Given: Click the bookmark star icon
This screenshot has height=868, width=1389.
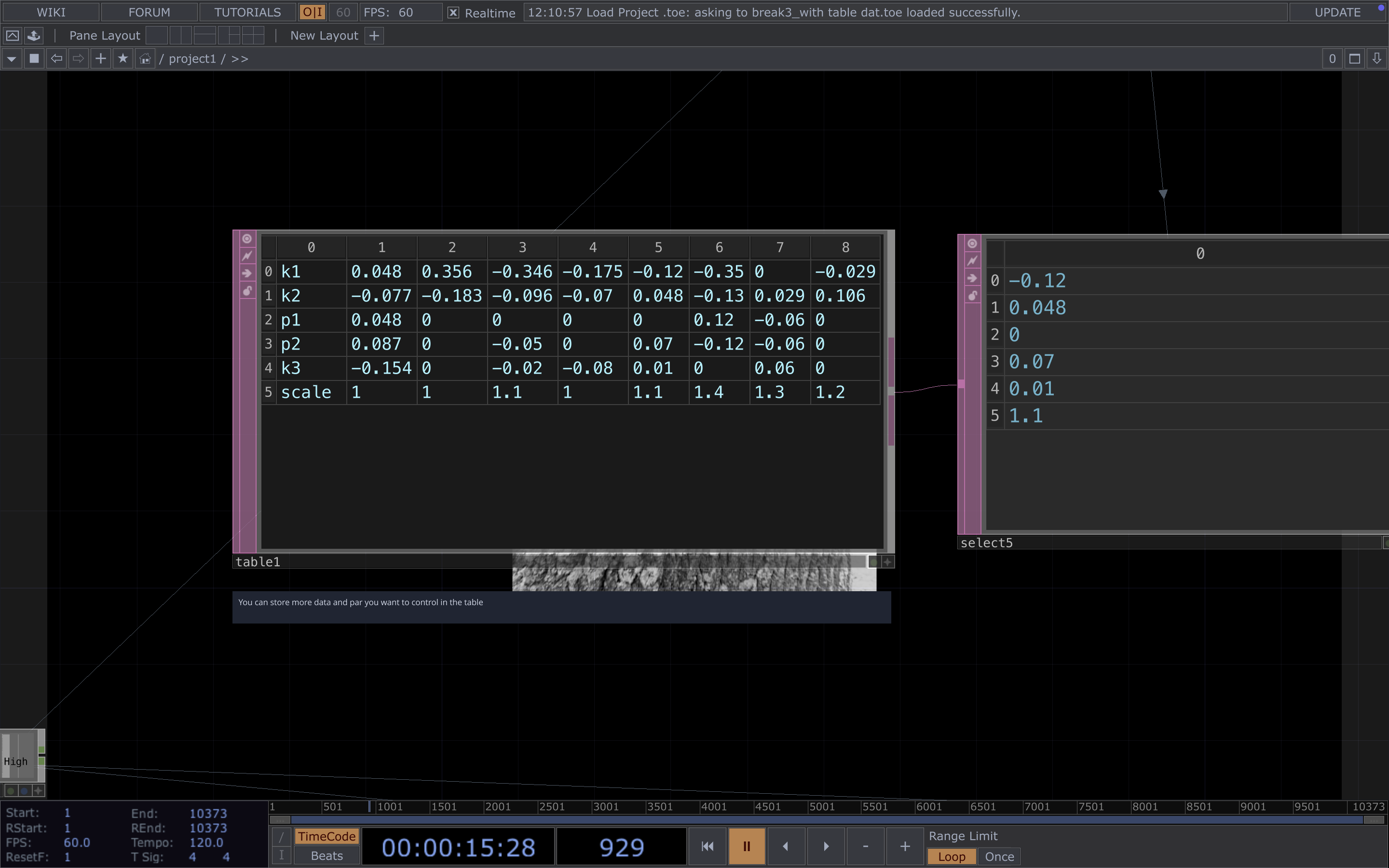Looking at the screenshot, I should point(123,58).
